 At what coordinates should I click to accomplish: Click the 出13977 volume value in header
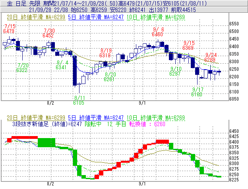pos(158,10)
